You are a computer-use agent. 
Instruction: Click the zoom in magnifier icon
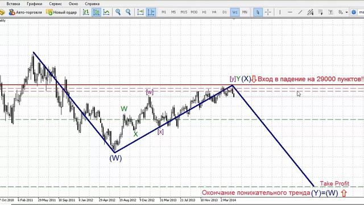[x=118, y=13]
